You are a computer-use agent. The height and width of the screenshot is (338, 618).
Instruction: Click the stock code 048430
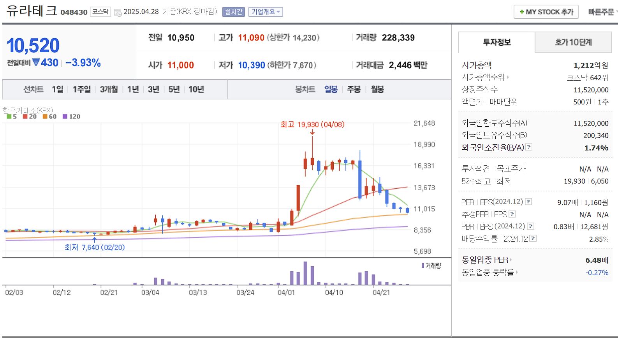click(x=74, y=12)
